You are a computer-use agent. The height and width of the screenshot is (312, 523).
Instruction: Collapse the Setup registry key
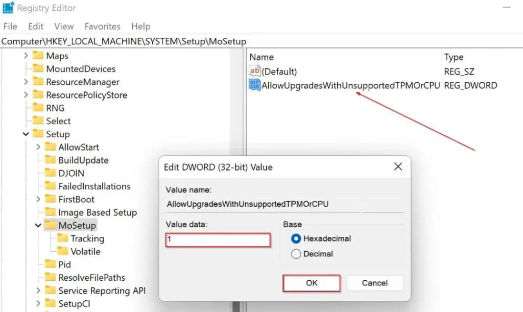point(25,134)
